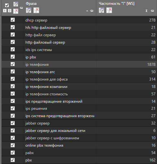
Task: Toggle sort arrow in Фраза column header
Action: click(x=87, y=11)
